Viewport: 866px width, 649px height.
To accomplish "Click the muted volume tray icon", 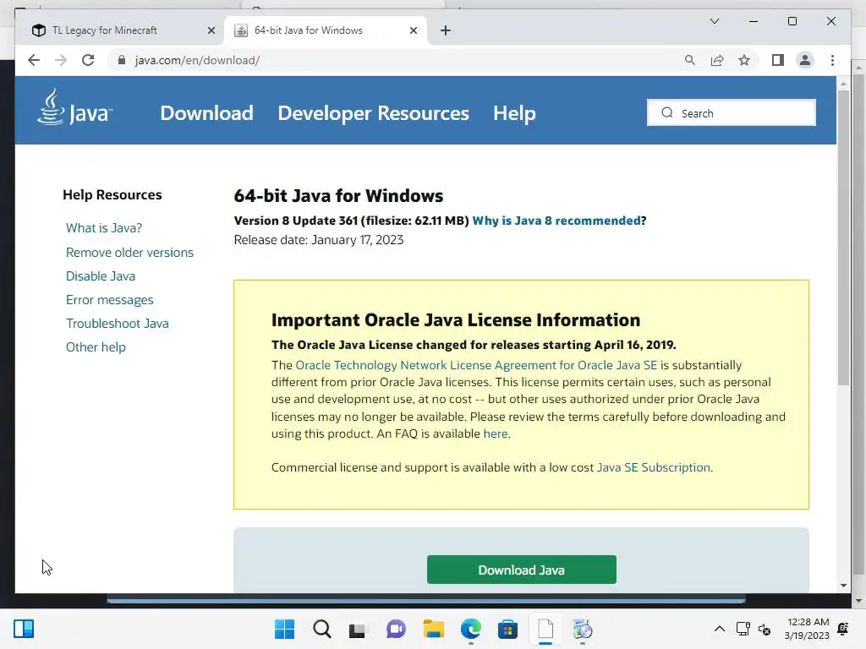I will (765, 629).
